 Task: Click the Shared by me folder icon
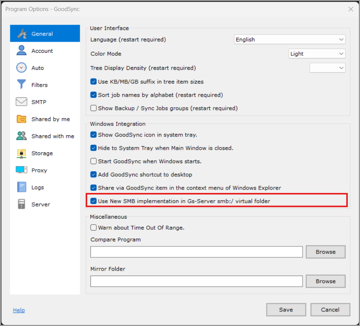[x=21, y=119]
